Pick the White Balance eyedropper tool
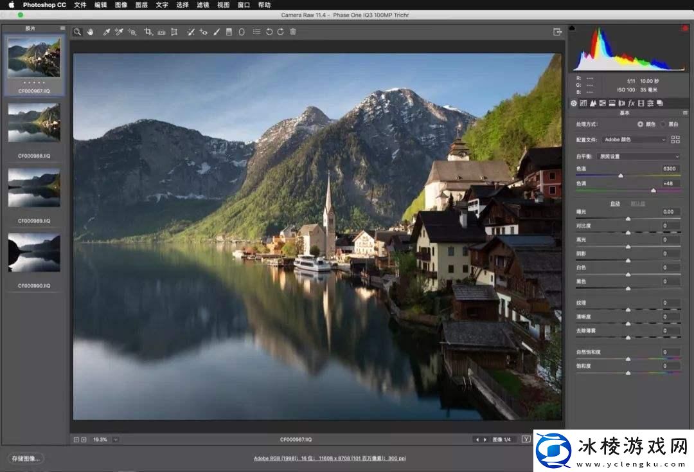This screenshot has height=472, width=694. pyautogui.click(x=107, y=32)
